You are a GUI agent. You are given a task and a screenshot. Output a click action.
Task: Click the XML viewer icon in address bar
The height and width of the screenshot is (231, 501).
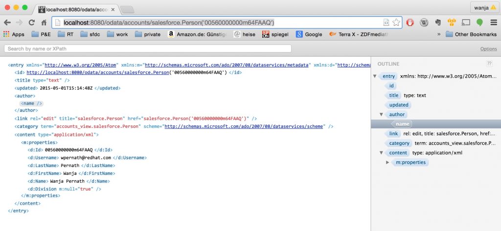(x=387, y=22)
